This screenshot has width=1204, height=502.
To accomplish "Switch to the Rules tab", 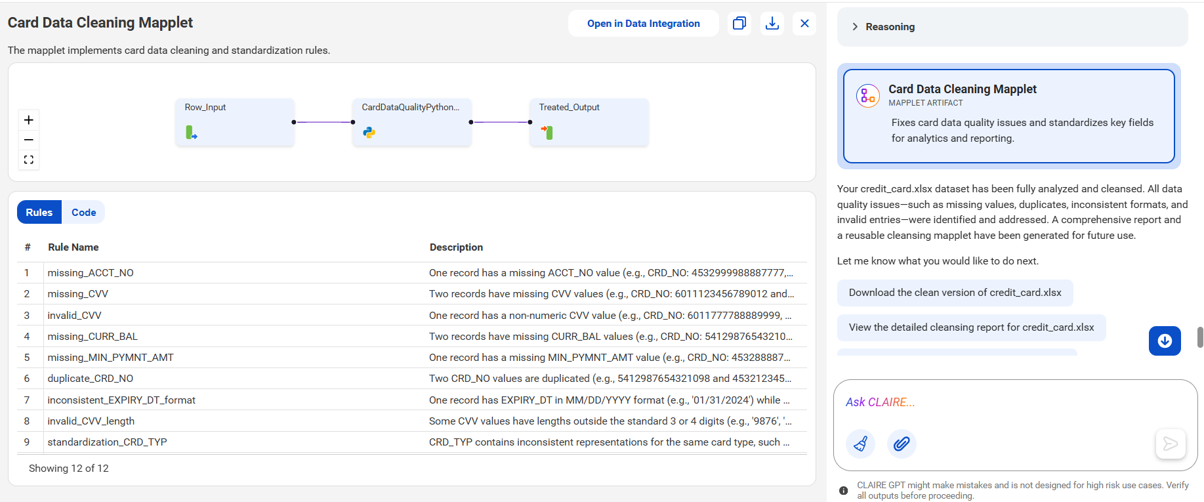I will (39, 213).
